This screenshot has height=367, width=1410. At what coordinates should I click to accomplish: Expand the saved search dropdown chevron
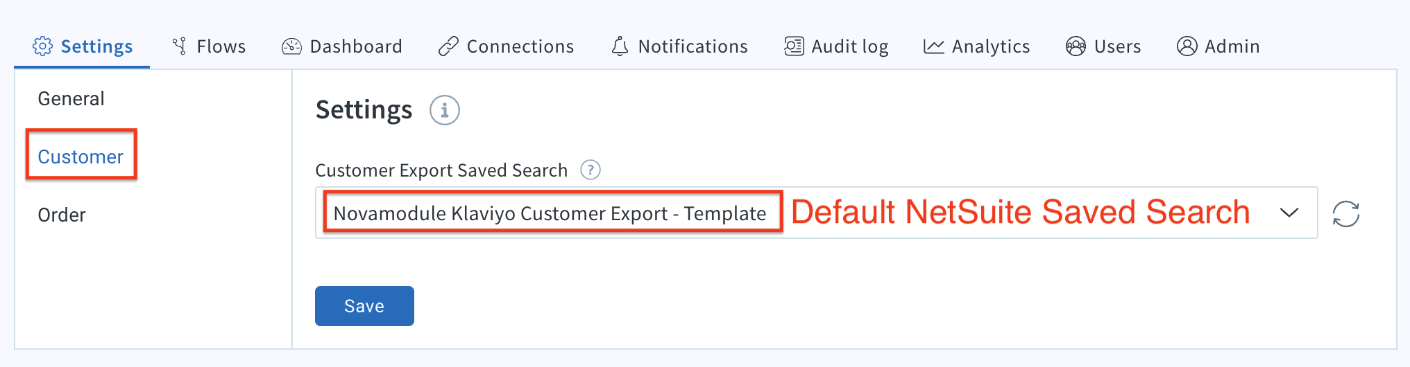coord(1289,213)
